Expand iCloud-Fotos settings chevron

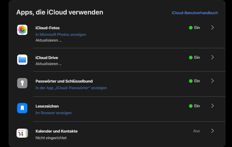click(212, 27)
